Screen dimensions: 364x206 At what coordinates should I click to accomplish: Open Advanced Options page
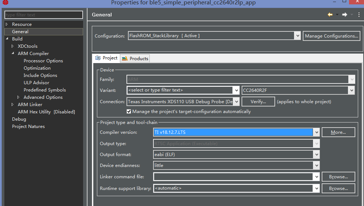pyautogui.click(x=43, y=97)
